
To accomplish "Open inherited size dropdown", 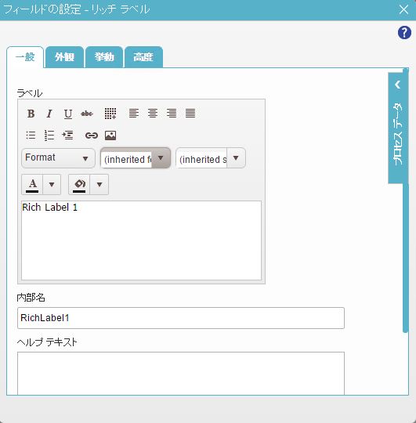I will tap(211, 157).
